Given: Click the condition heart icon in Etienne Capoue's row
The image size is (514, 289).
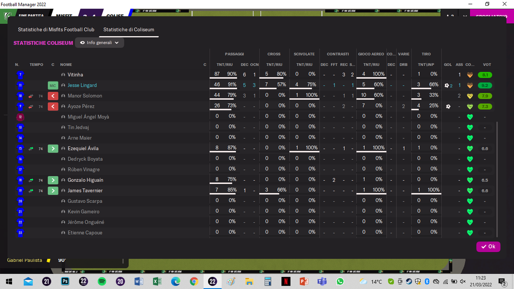Looking at the screenshot, I should click(470, 232).
